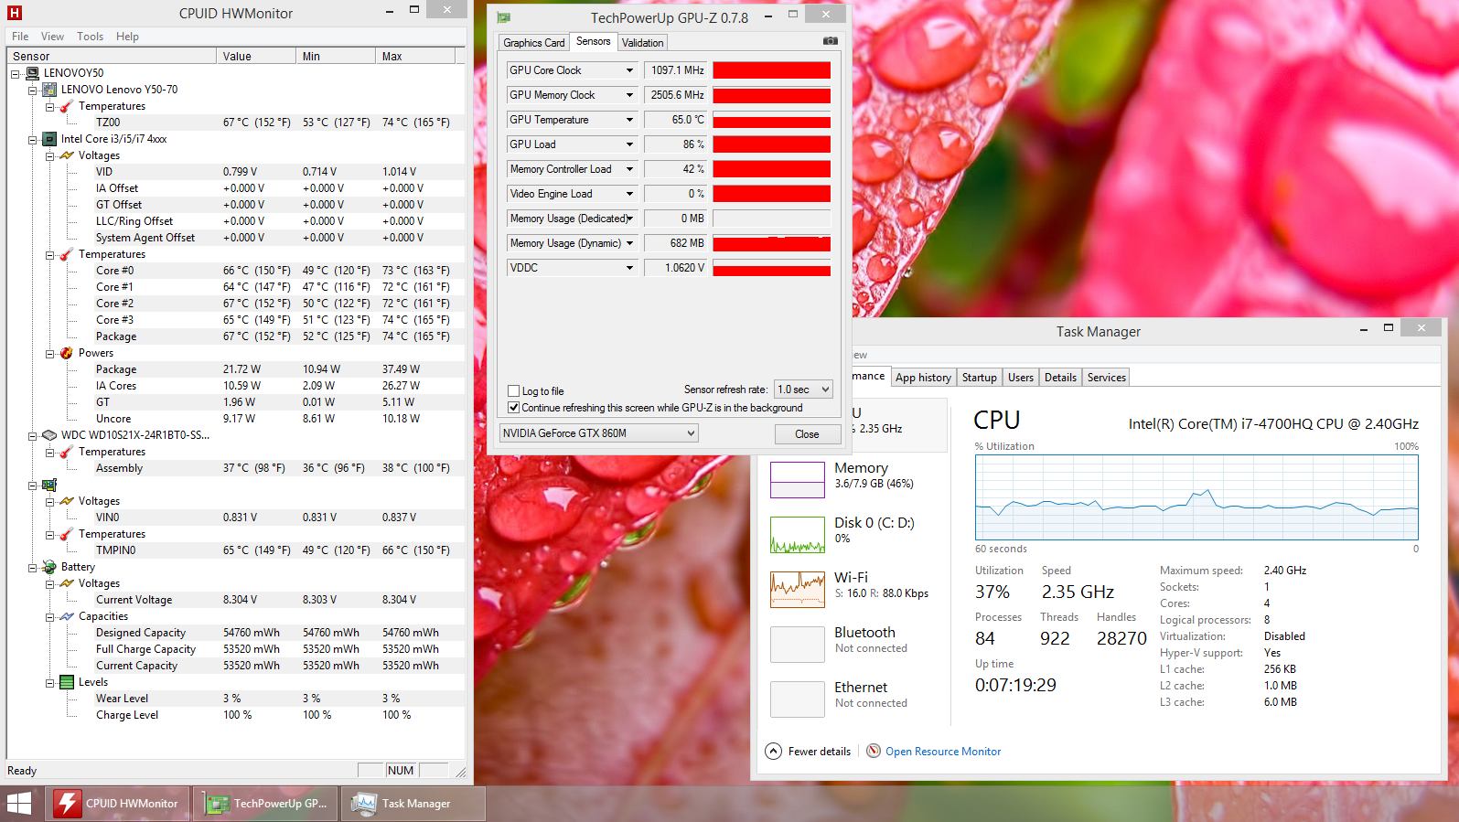
Task: Select the Wi-Fi performance graph thumbnail
Action: (798, 589)
